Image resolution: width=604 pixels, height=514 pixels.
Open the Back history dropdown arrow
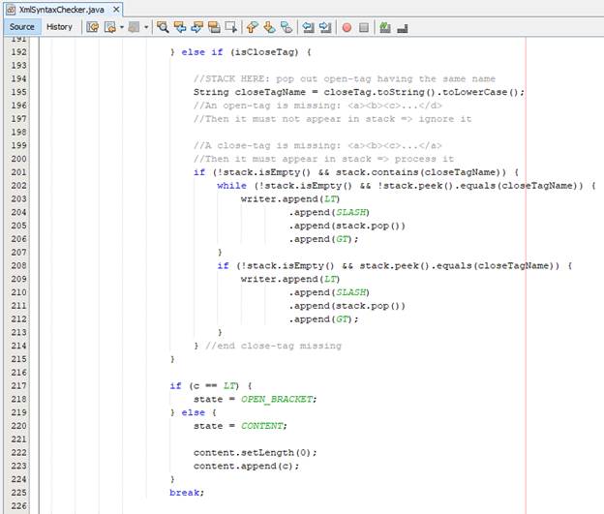122,27
